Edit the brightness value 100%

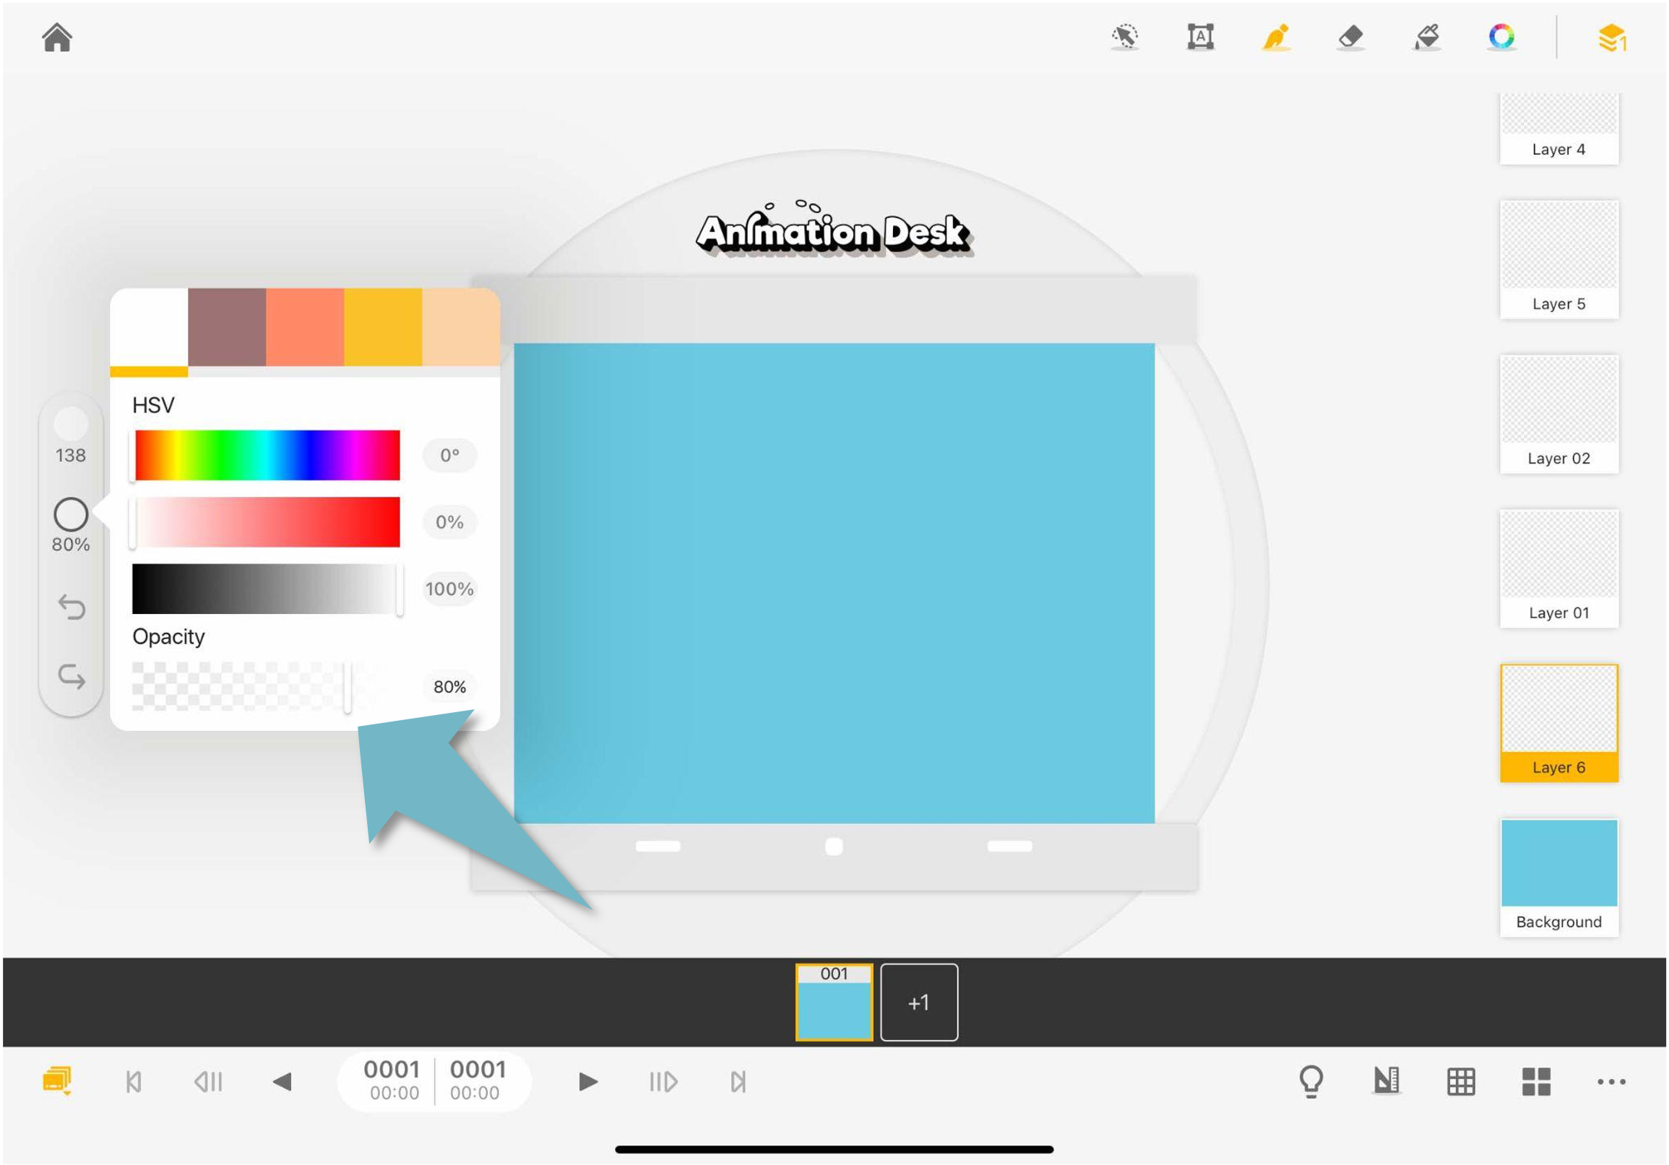449,589
